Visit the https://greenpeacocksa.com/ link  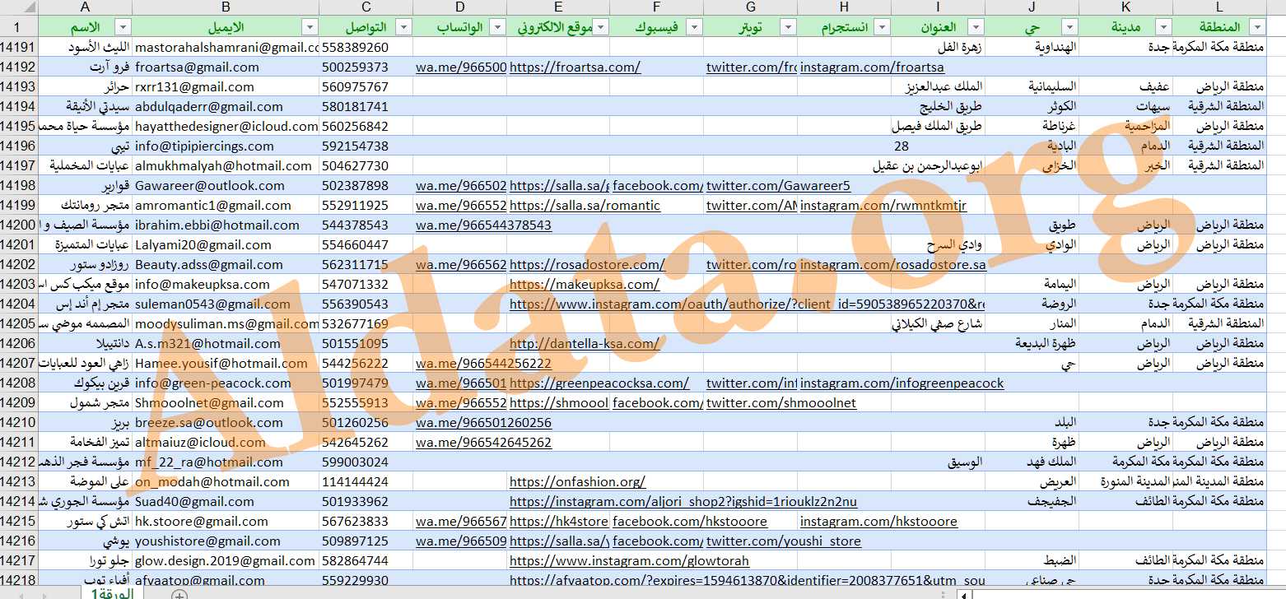(599, 383)
